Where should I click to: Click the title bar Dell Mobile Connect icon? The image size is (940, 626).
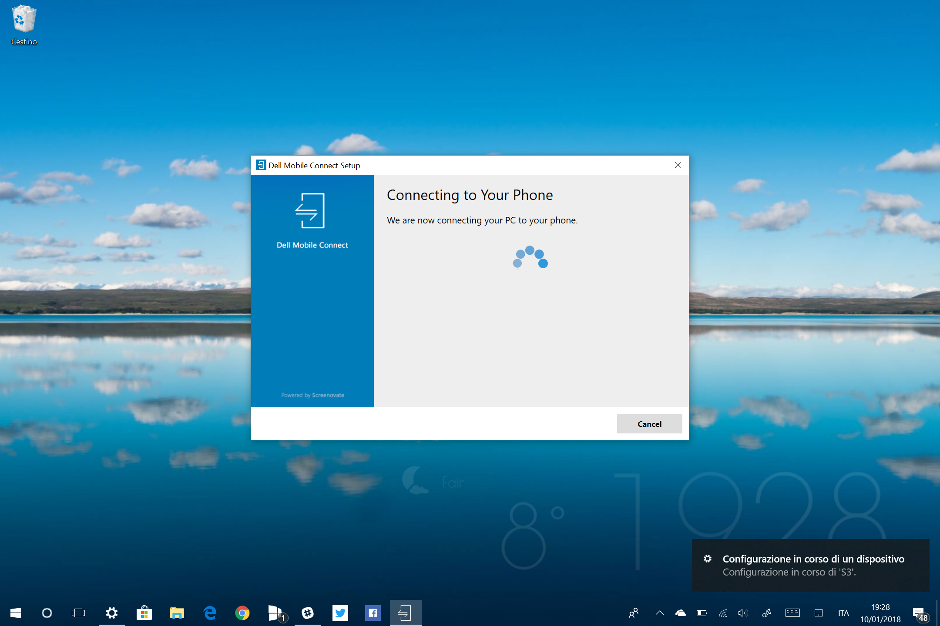(x=261, y=165)
